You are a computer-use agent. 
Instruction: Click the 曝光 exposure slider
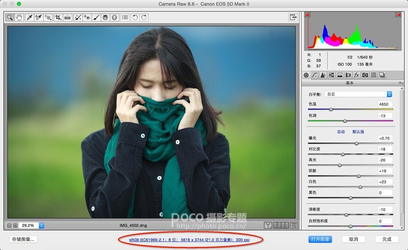356,143
